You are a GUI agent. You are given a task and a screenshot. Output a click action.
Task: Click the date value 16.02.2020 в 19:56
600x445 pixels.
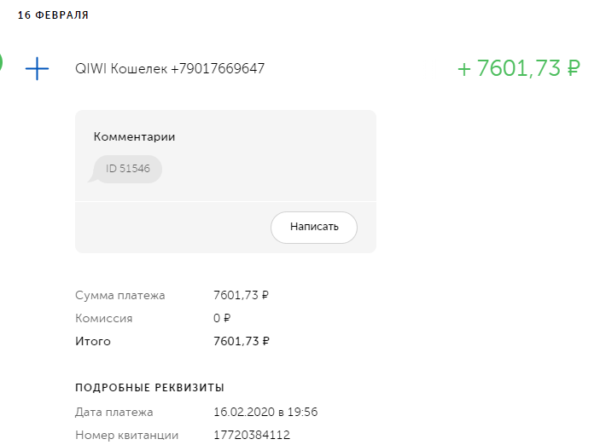point(265,412)
